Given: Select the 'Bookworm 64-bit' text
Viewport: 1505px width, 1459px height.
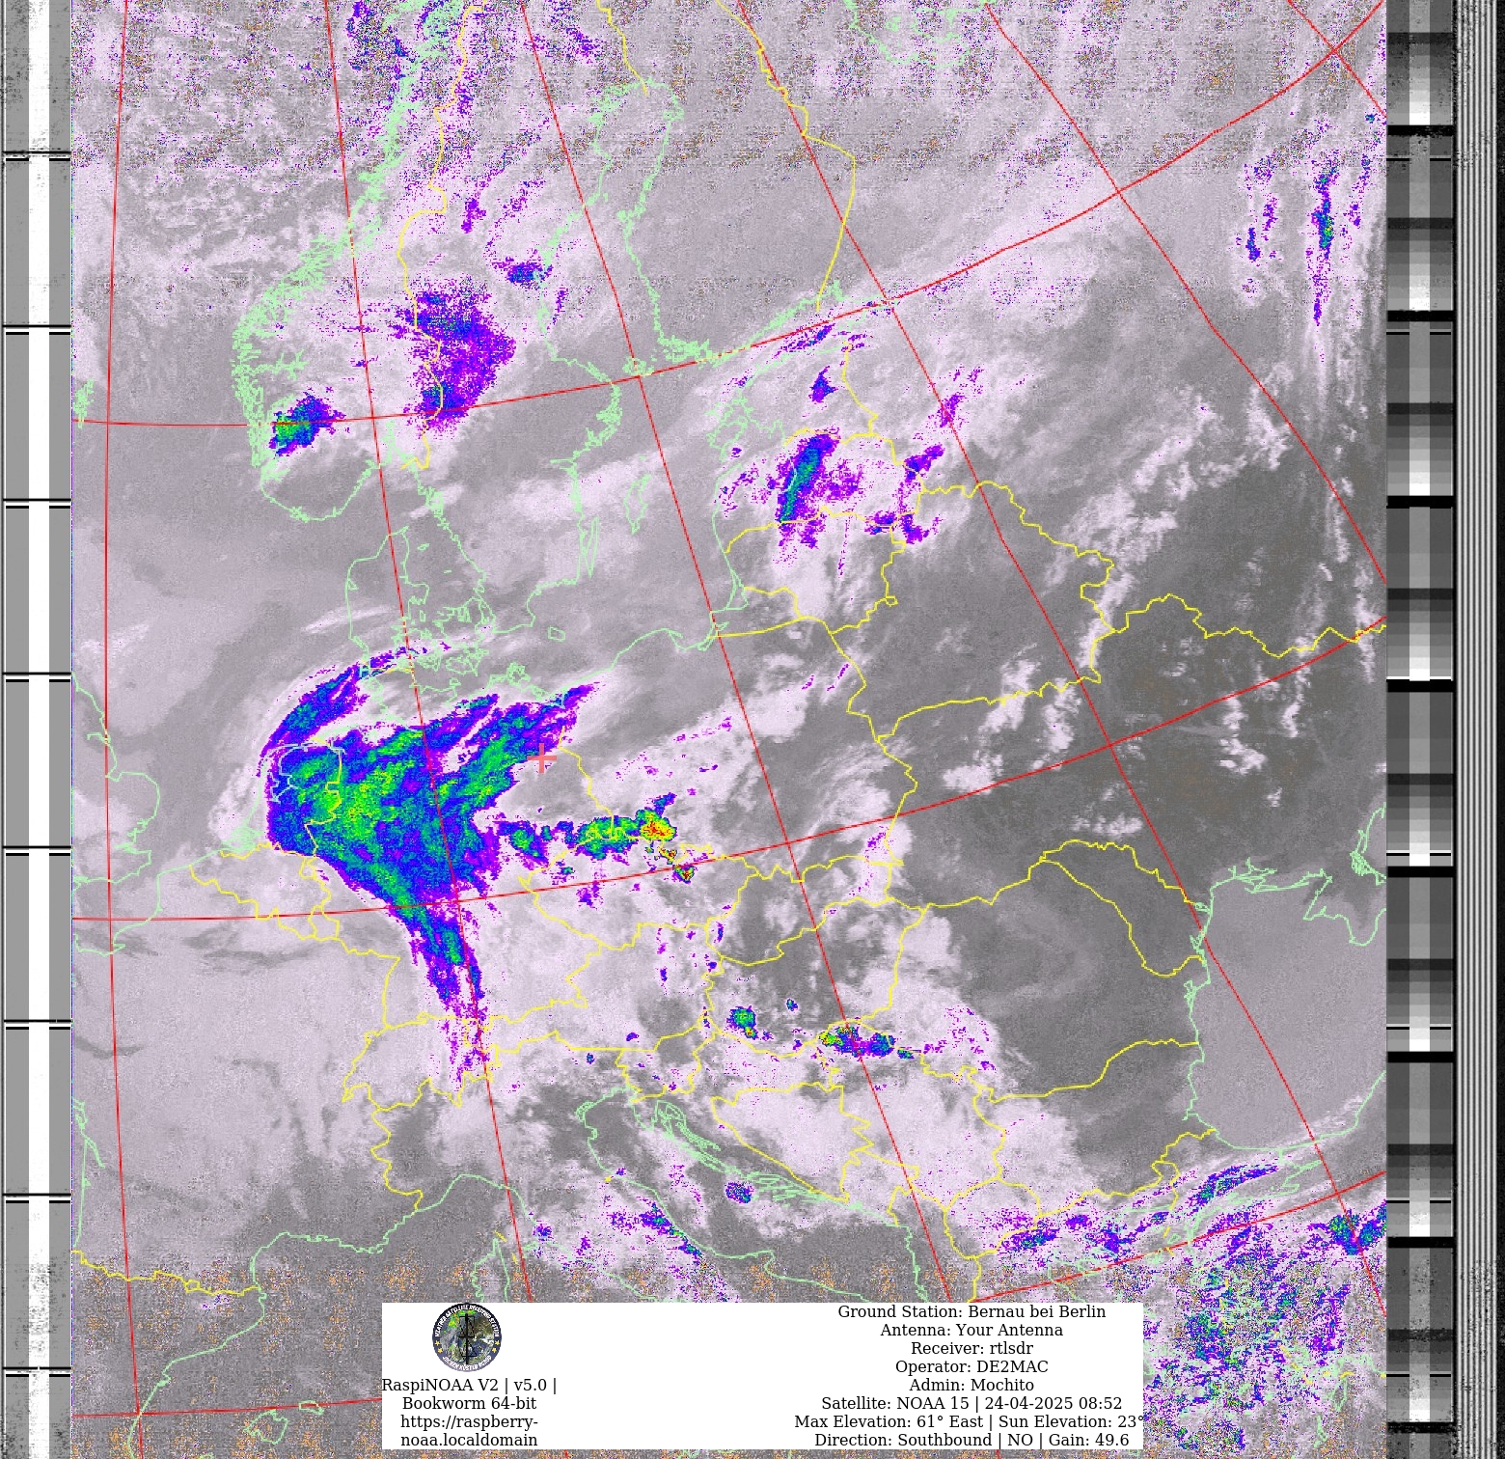Looking at the screenshot, I should pos(469,1403).
